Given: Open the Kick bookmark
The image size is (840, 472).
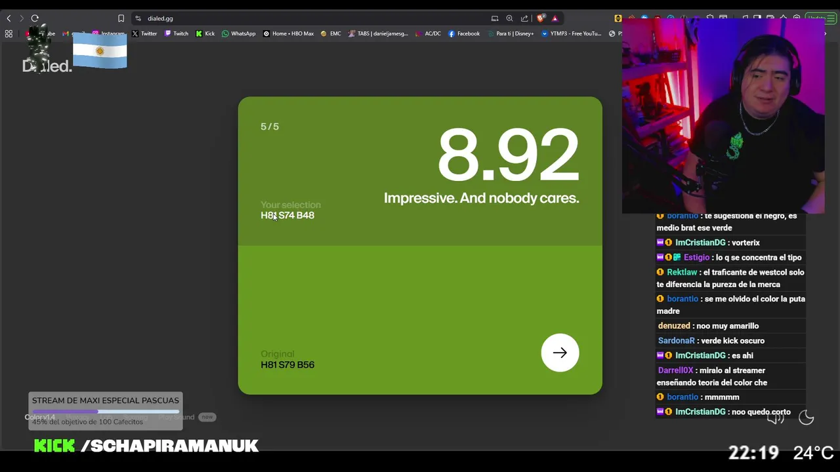Looking at the screenshot, I should click(205, 33).
